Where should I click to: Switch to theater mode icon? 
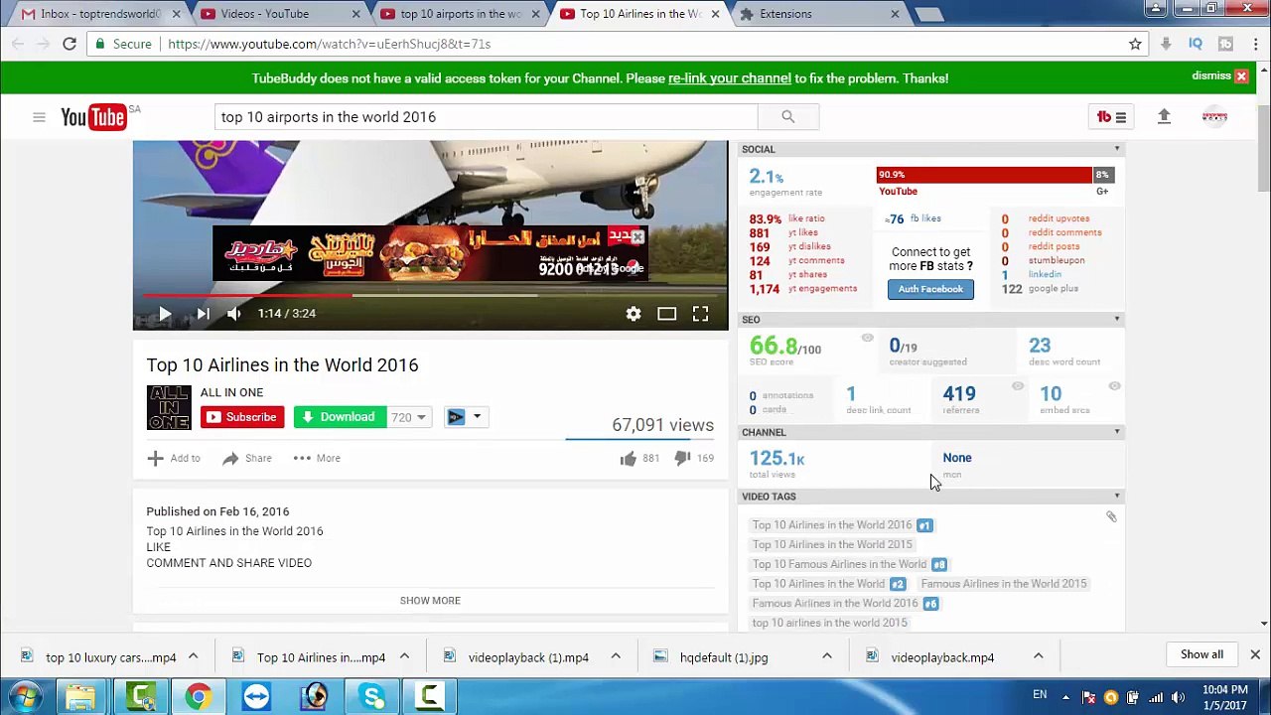click(x=667, y=314)
